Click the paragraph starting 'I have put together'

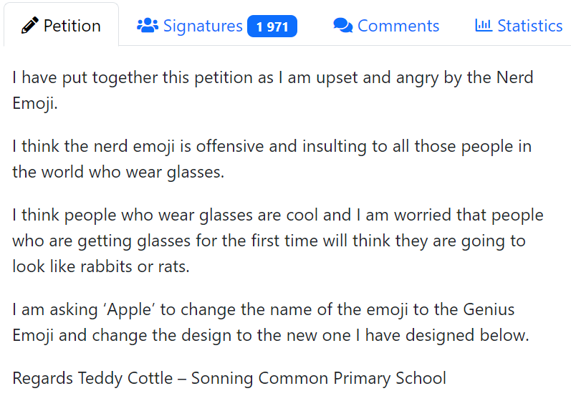(x=273, y=90)
